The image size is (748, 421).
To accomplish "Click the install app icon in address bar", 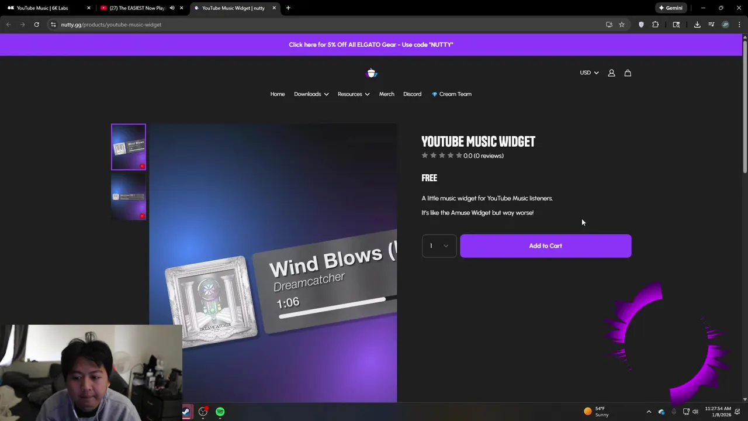I will 609,25.
